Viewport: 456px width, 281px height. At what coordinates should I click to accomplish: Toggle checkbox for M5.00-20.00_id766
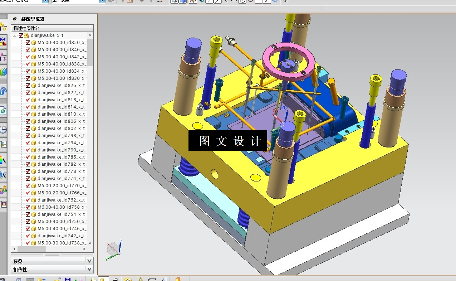28,193
